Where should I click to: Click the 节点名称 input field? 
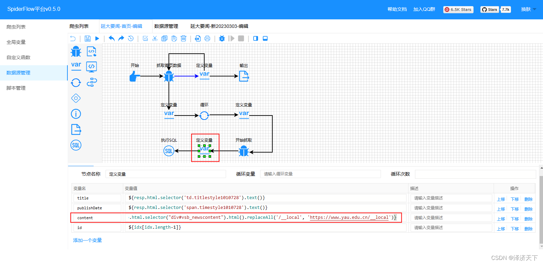pyautogui.click(x=166, y=174)
